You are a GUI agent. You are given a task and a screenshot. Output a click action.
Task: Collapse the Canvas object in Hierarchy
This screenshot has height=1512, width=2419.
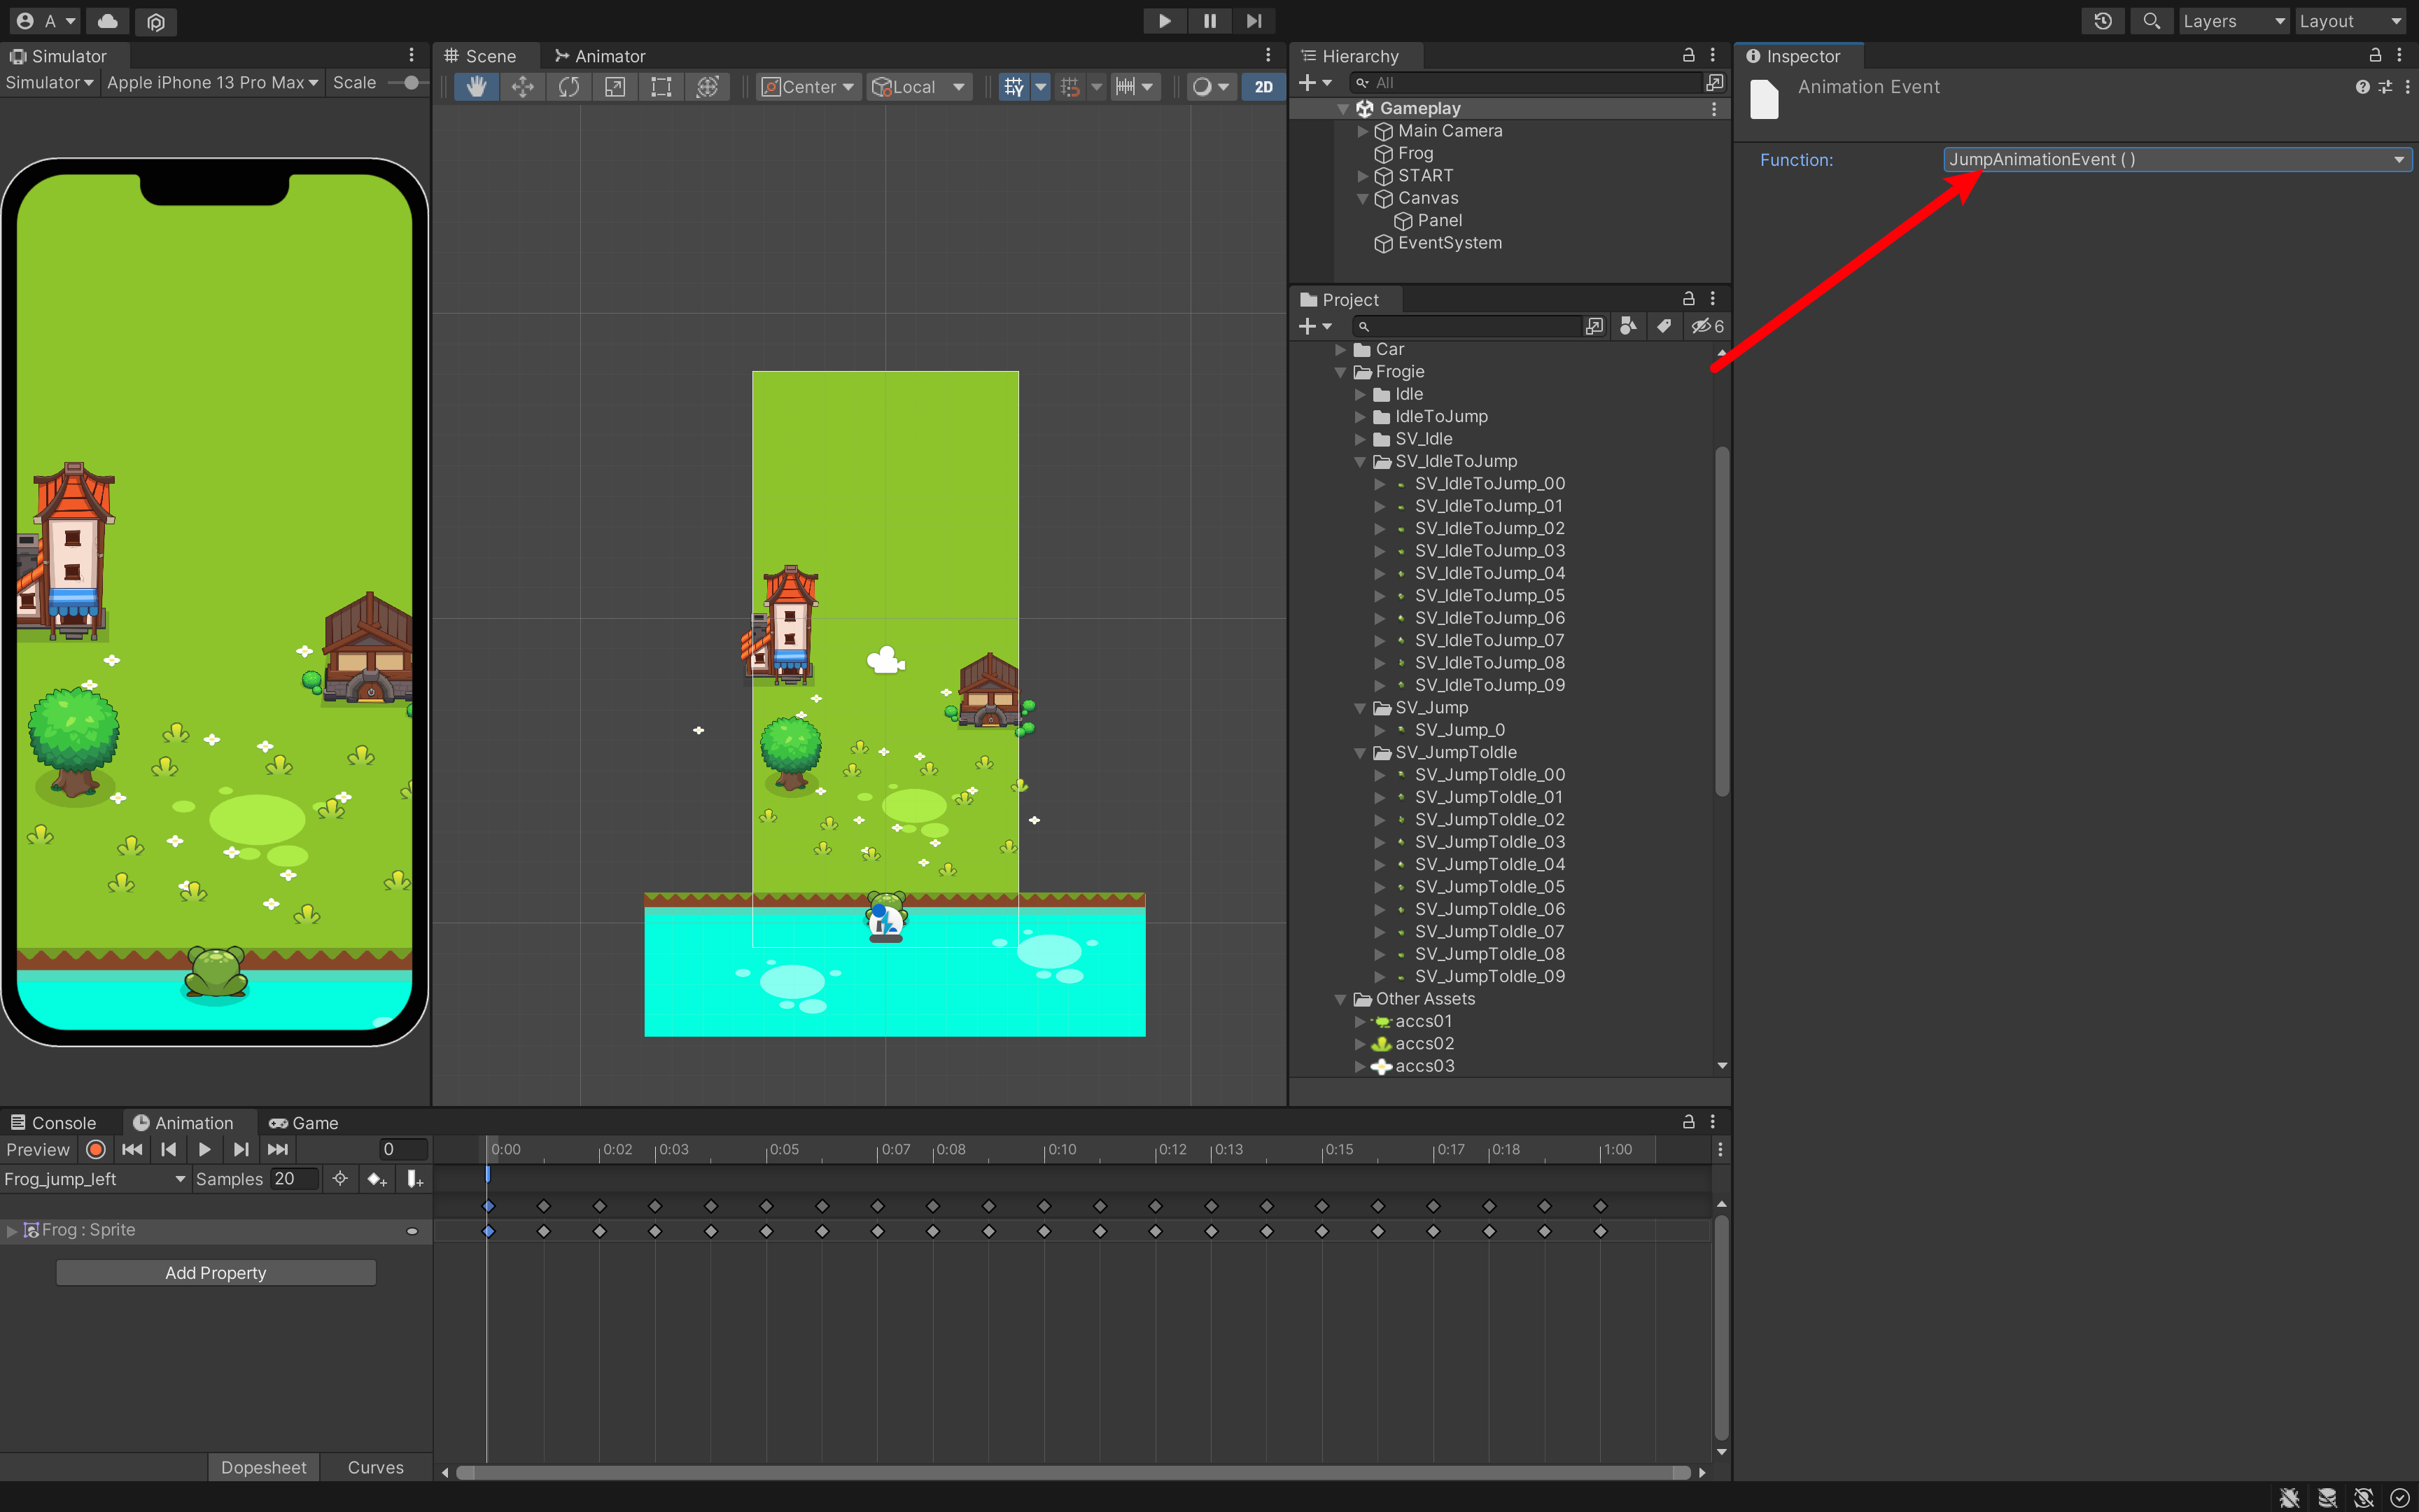1361,199
